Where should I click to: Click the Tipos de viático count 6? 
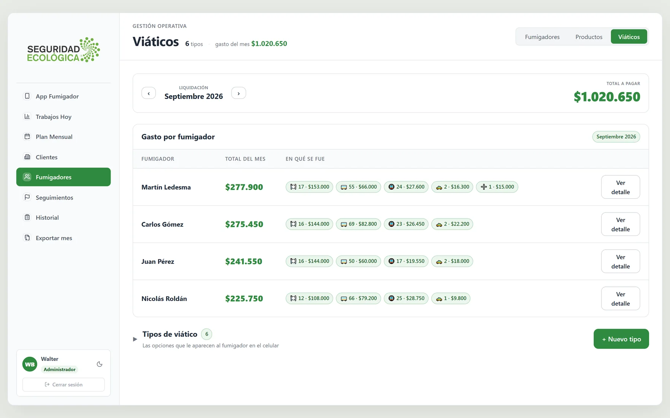tap(207, 334)
